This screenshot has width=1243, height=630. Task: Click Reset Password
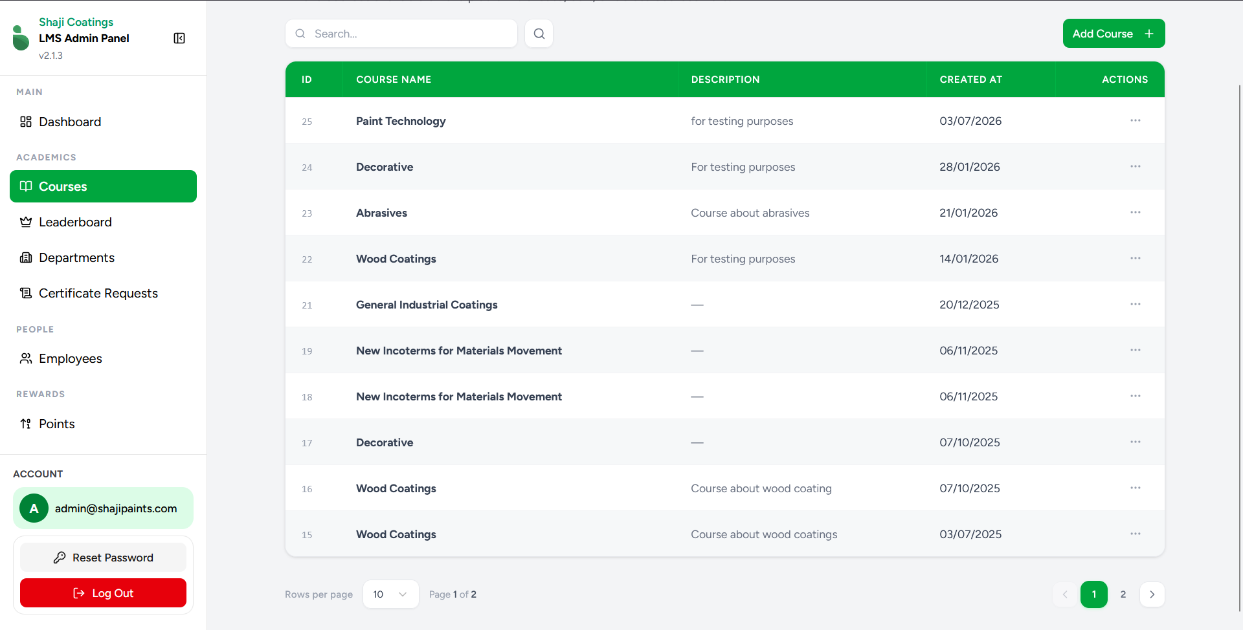103,558
